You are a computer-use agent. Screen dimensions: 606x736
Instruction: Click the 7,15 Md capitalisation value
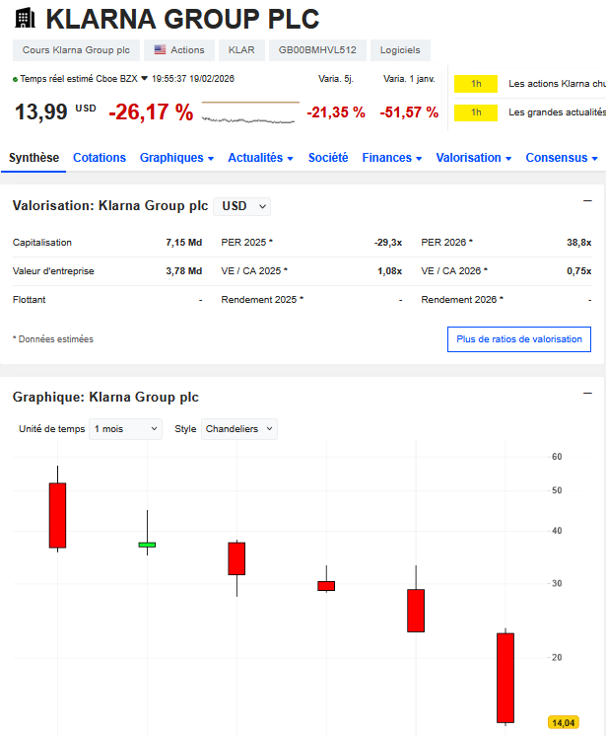(x=183, y=242)
